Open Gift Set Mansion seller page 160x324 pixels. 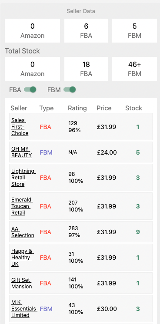click(x=22, y=283)
